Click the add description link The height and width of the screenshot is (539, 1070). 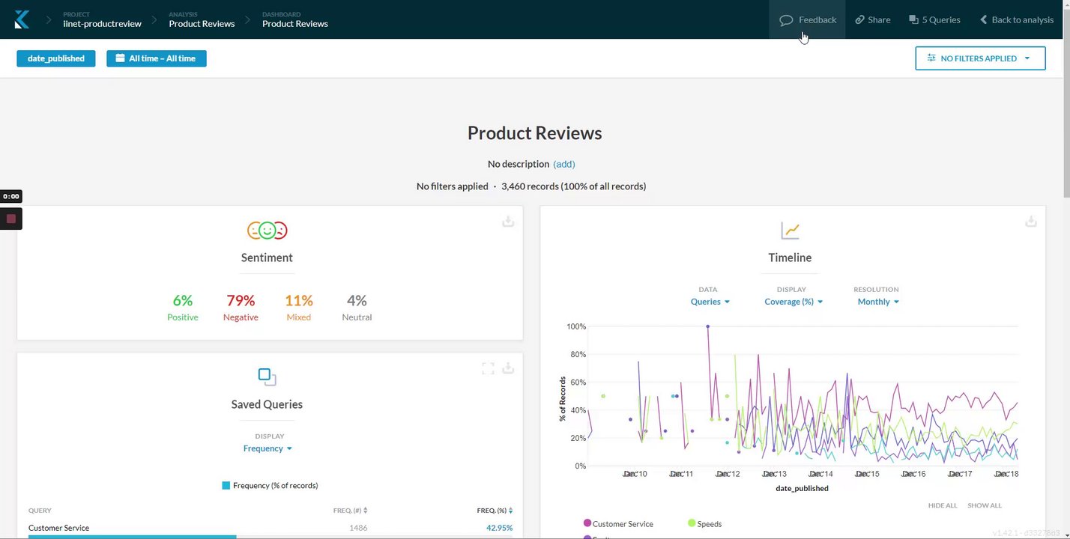(x=563, y=164)
